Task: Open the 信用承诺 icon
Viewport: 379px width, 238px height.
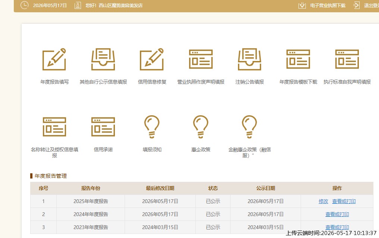Action: tap(103, 127)
